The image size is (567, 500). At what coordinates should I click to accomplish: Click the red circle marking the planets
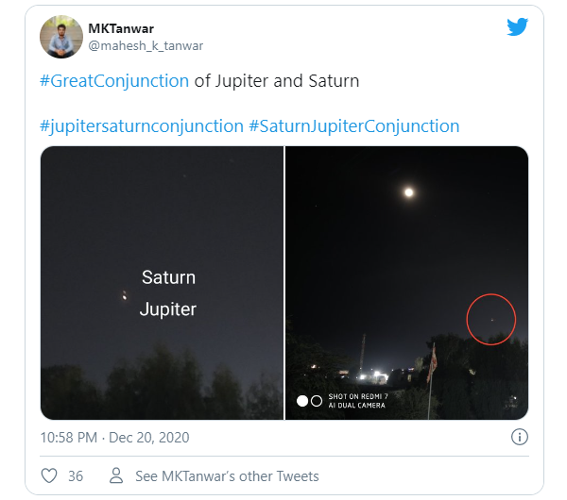[x=491, y=319]
